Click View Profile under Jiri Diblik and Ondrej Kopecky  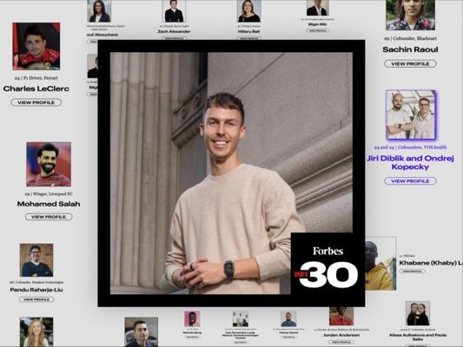[x=410, y=181]
